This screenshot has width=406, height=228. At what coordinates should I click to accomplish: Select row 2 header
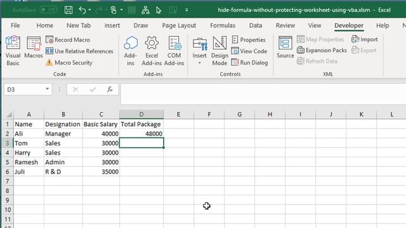(7, 134)
